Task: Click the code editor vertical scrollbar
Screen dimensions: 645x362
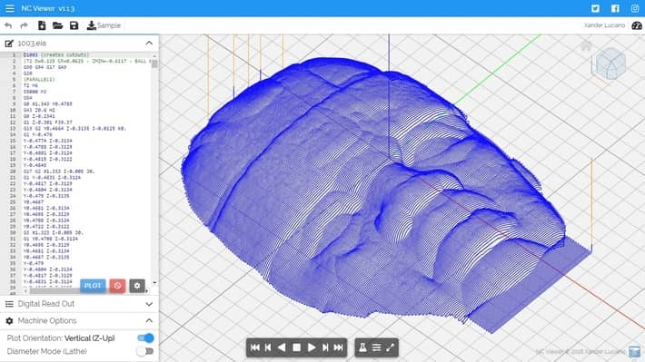Action: click(154, 64)
